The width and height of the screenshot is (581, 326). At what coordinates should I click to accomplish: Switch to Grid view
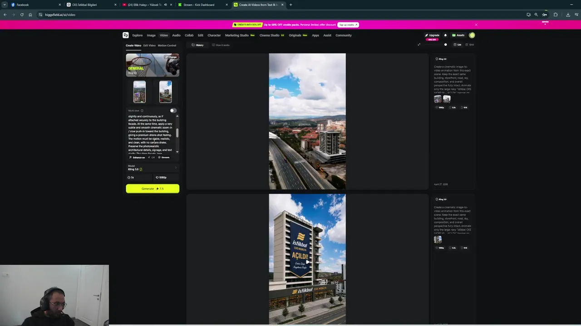470,45
